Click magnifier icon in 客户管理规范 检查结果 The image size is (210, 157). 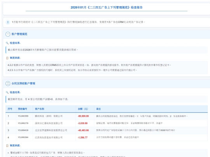coord(7,43)
